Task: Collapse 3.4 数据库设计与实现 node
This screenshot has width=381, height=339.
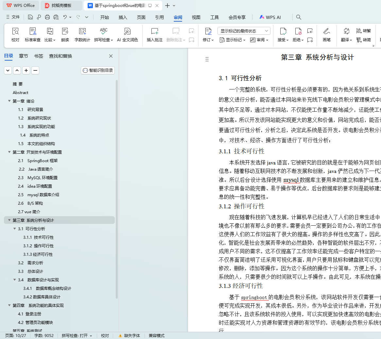Action: tap(15, 280)
